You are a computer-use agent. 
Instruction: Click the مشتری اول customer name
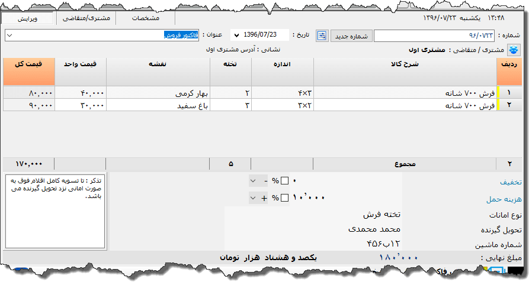point(427,50)
